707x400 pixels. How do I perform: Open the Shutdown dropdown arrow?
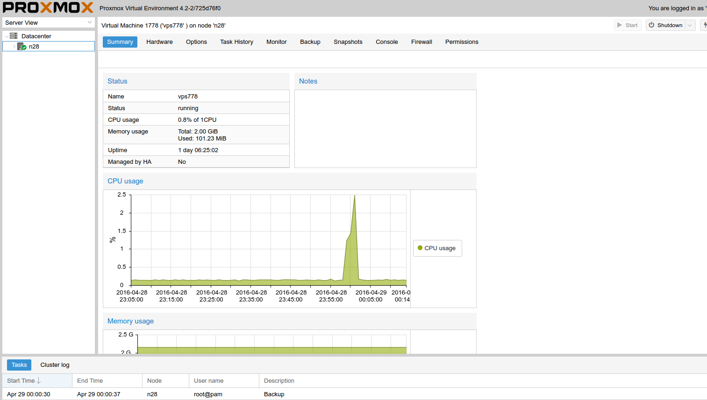point(690,25)
